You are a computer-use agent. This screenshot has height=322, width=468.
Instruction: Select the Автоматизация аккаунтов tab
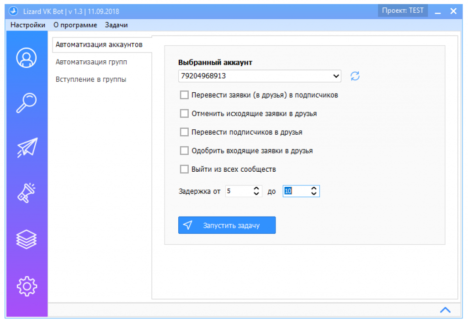coord(102,44)
